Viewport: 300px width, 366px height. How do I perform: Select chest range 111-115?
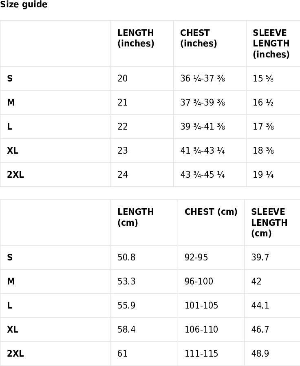[x=201, y=354]
